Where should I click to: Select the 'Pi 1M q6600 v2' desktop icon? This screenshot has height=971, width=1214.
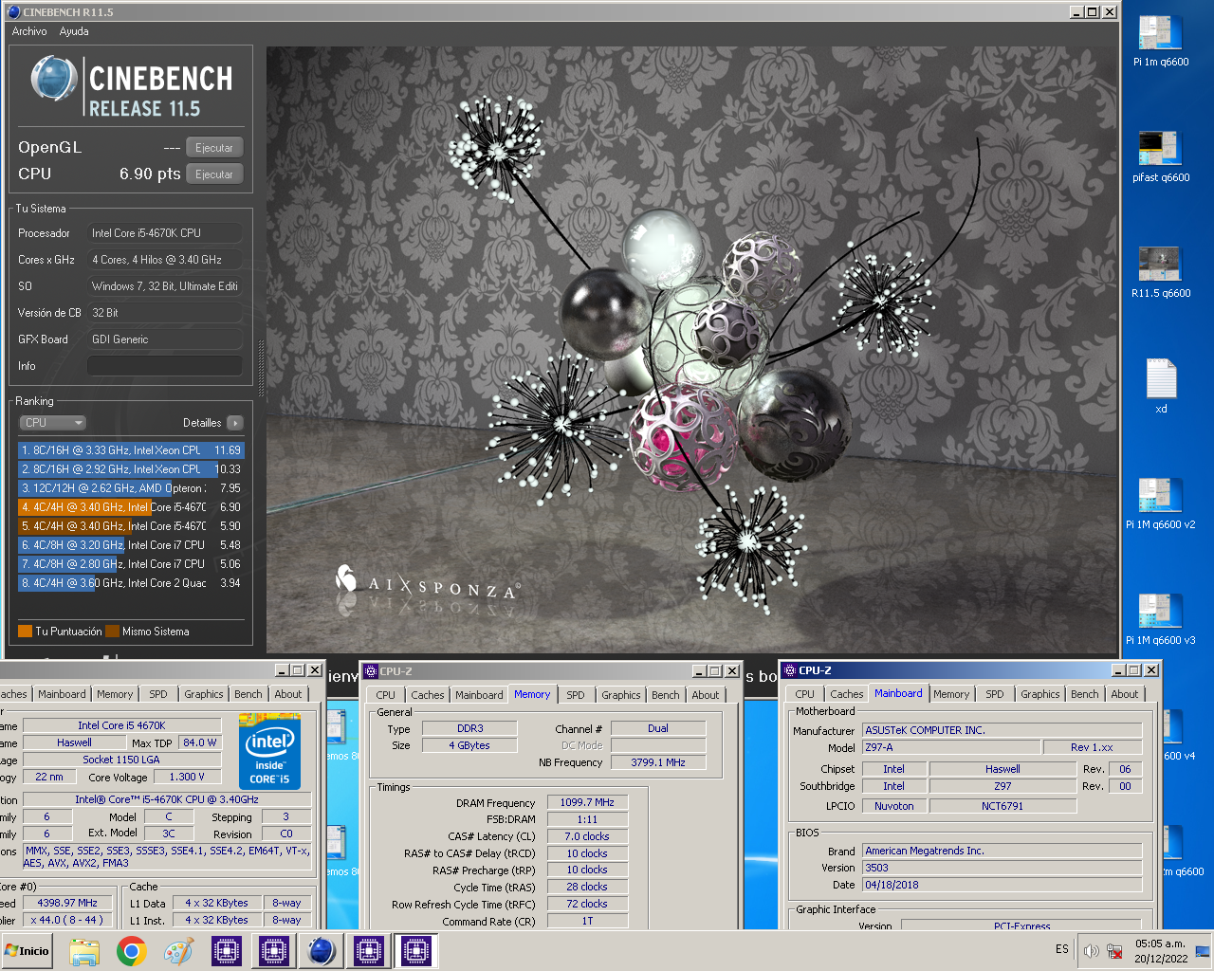click(1160, 504)
